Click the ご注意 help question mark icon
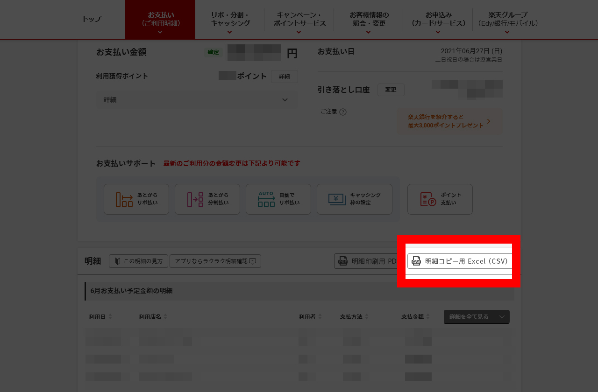The height and width of the screenshot is (392, 598). tap(343, 112)
